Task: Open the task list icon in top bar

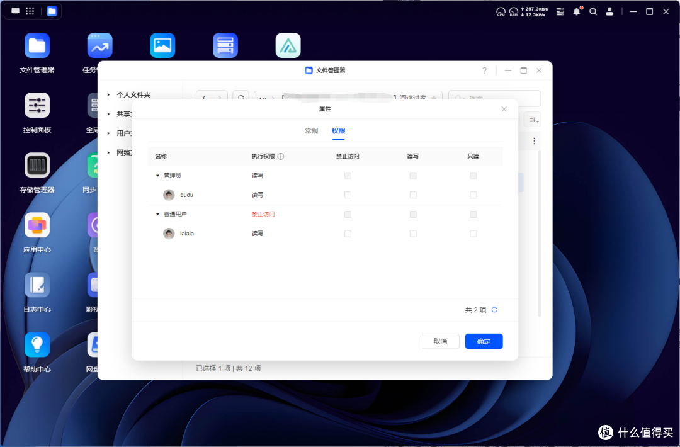Action: 560,12
